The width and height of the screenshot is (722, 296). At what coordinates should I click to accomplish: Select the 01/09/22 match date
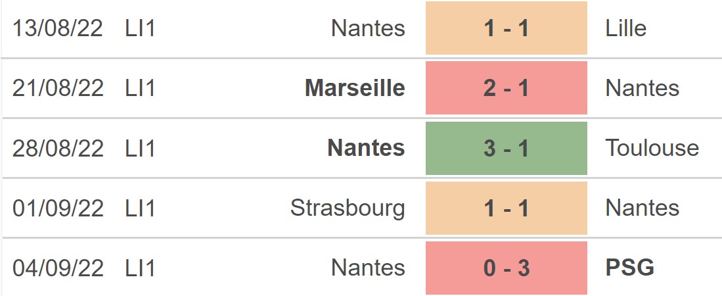point(58,208)
